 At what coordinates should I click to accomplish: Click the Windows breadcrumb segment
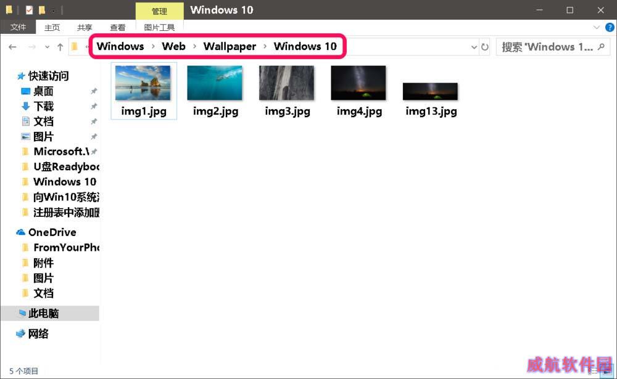120,46
